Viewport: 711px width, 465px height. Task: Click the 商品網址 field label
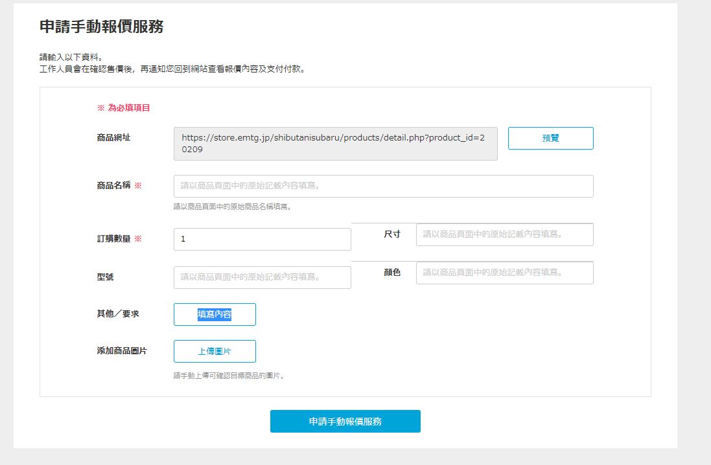(x=113, y=137)
